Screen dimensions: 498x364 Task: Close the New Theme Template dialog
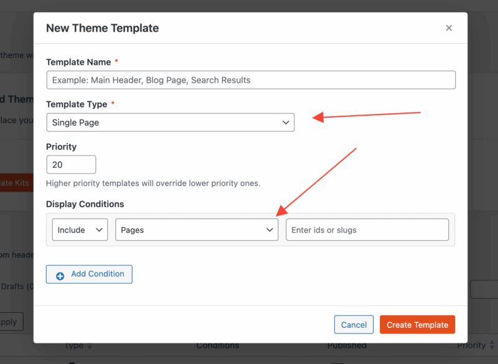[x=449, y=28]
